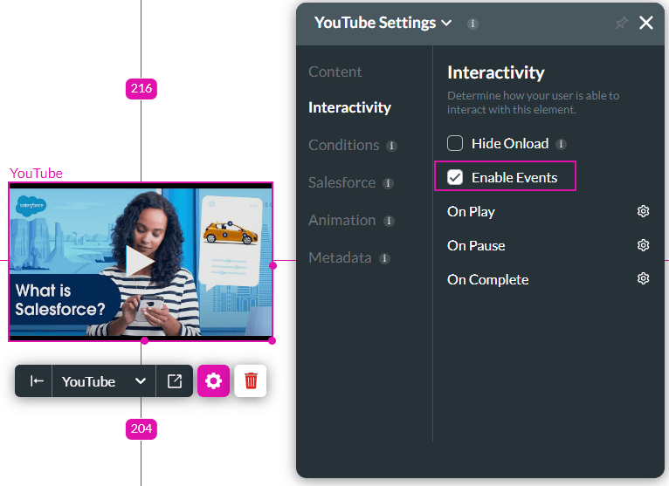Switch to the Metadata tab
The width and height of the screenshot is (669, 486).
click(340, 257)
